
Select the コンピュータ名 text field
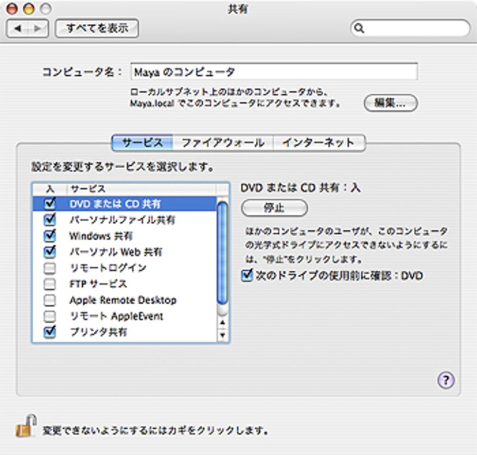[274, 72]
